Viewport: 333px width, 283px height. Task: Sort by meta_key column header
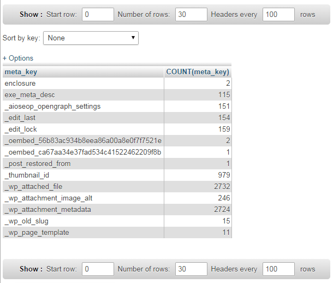21,72
